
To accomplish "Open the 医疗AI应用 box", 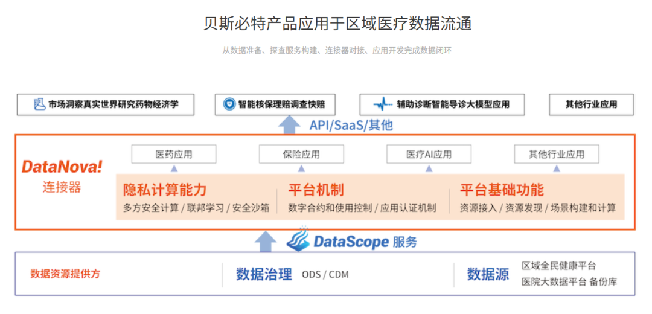I will click(429, 154).
